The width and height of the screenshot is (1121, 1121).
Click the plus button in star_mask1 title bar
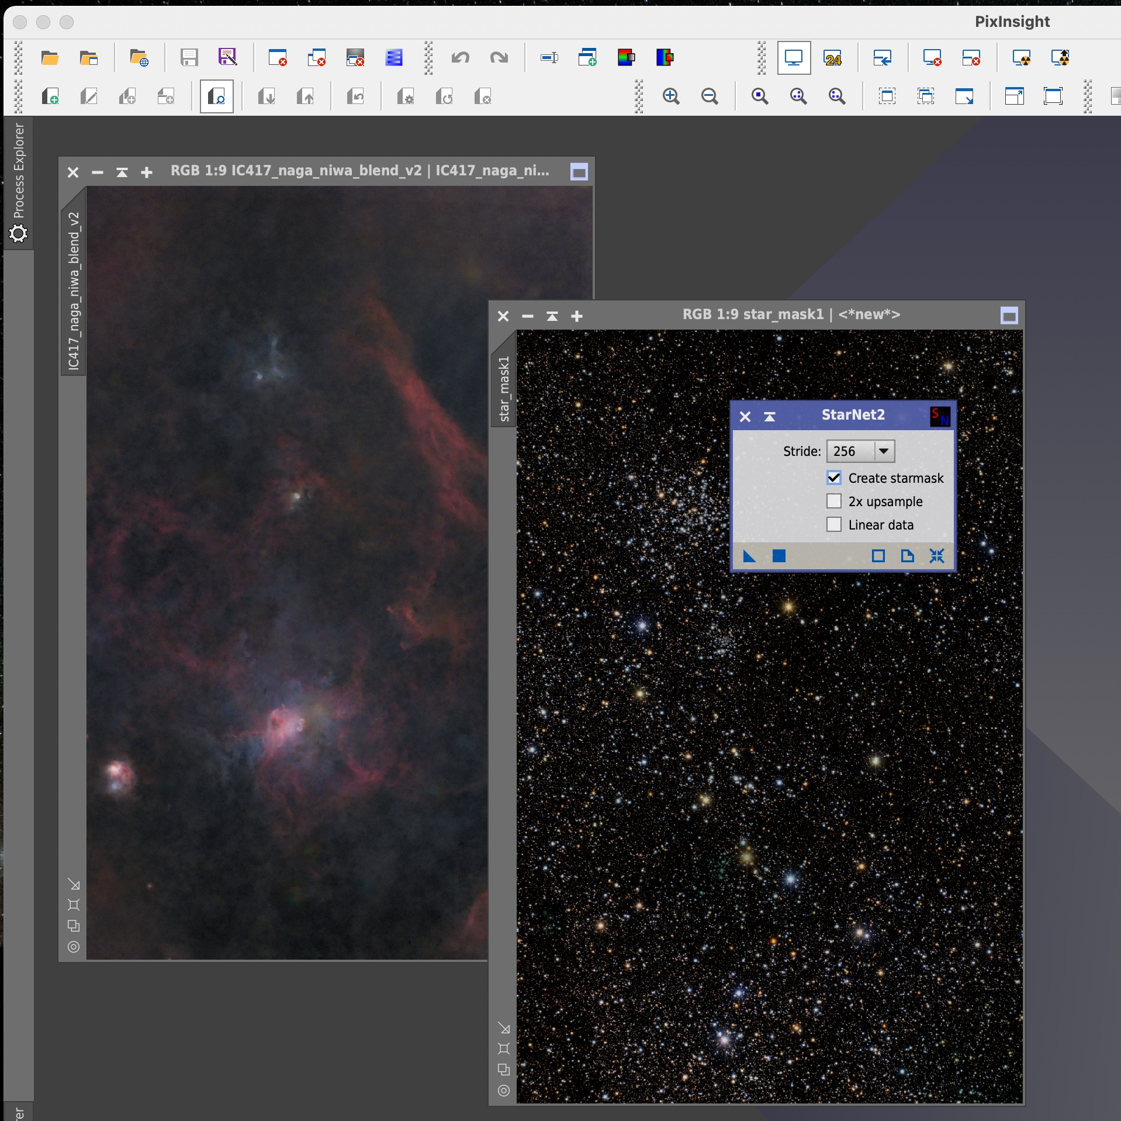point(577,316)
